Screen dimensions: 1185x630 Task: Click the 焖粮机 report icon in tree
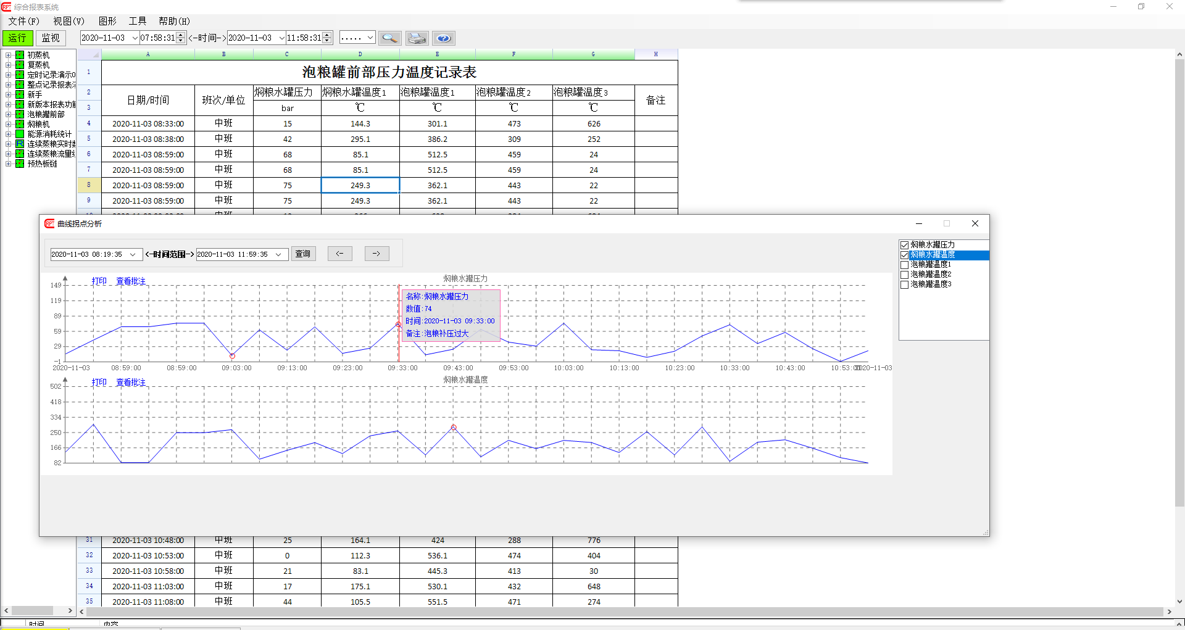coord(20,124)
